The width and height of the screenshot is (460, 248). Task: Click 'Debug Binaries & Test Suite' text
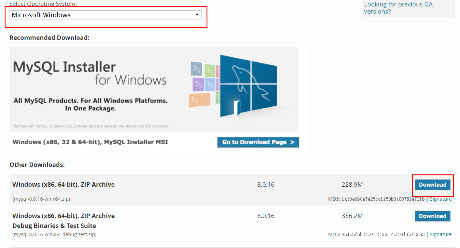click(54, 226)
